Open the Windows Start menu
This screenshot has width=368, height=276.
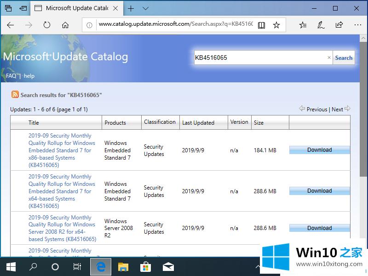[11, 267]
